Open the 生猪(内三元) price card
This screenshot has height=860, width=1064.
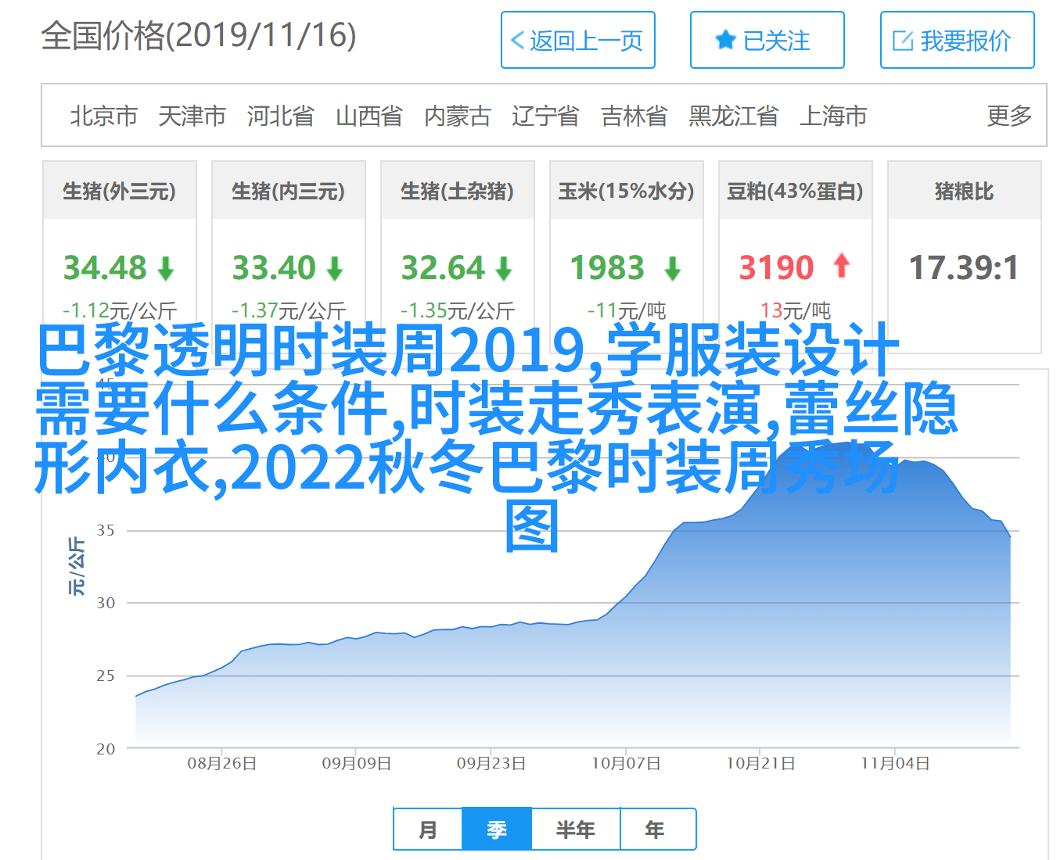point(289,257)
